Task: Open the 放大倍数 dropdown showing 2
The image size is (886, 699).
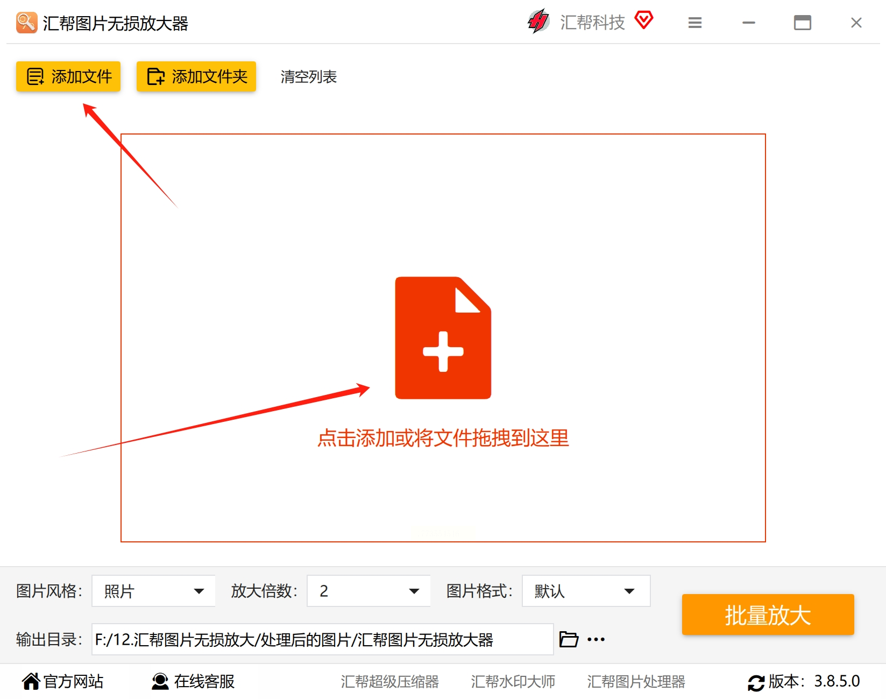Action: 369,591
